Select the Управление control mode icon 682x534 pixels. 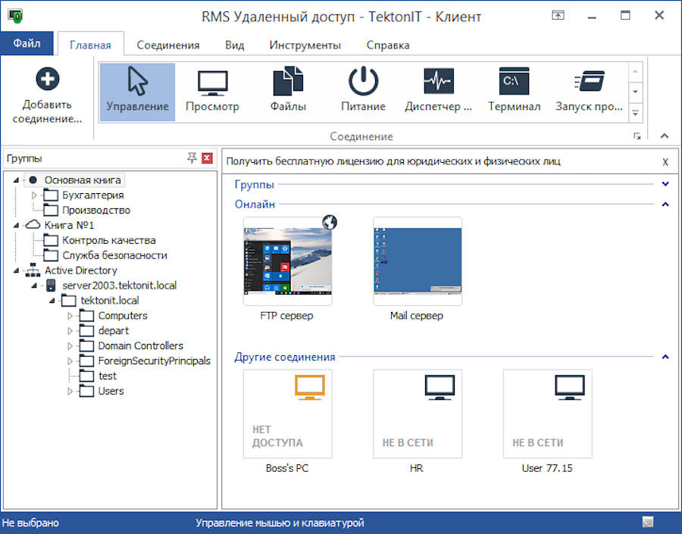pos(137,82)
